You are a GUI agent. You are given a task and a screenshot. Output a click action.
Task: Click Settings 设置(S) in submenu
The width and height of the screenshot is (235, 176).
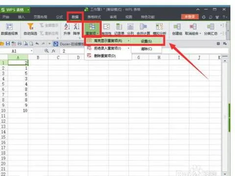coord(146,41)
